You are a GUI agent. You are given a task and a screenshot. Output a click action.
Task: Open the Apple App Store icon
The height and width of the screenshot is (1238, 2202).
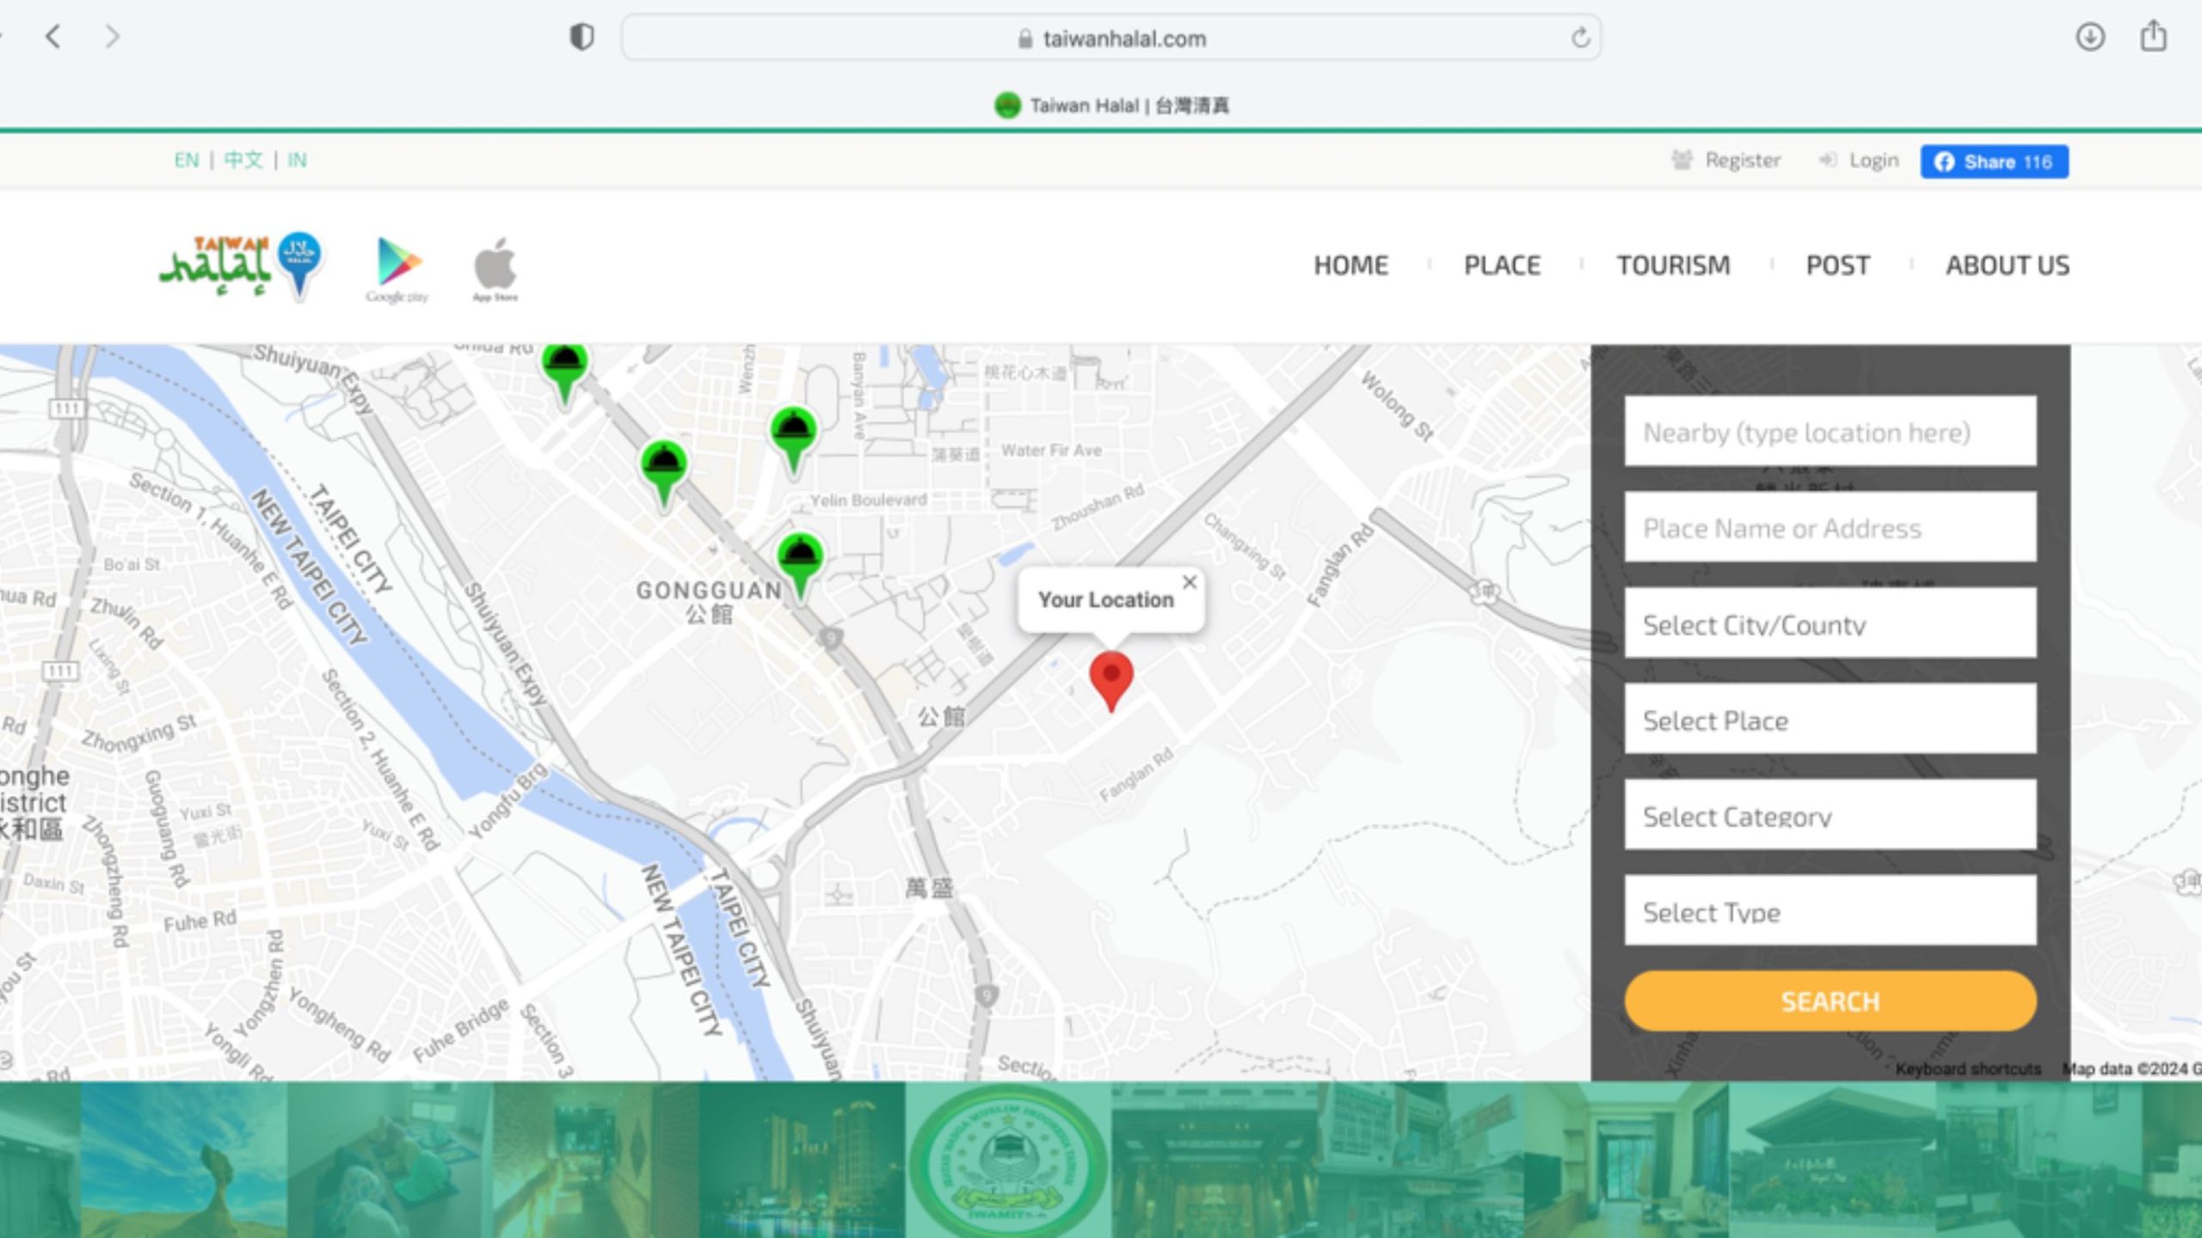click(x=495, y=269)
